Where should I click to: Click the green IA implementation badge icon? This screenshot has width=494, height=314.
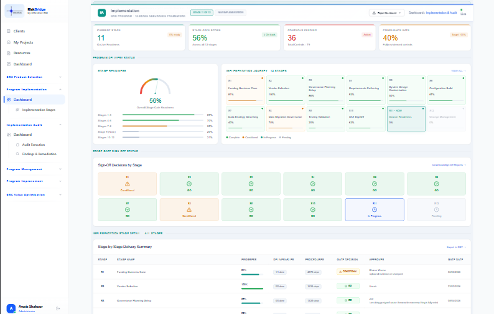101,12
